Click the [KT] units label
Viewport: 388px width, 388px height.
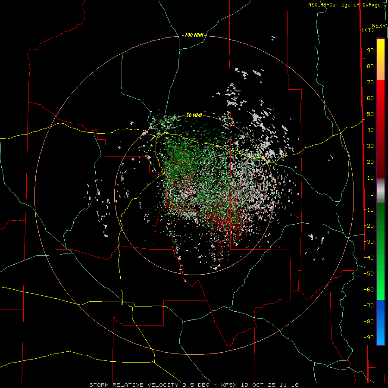coord(368,30)
